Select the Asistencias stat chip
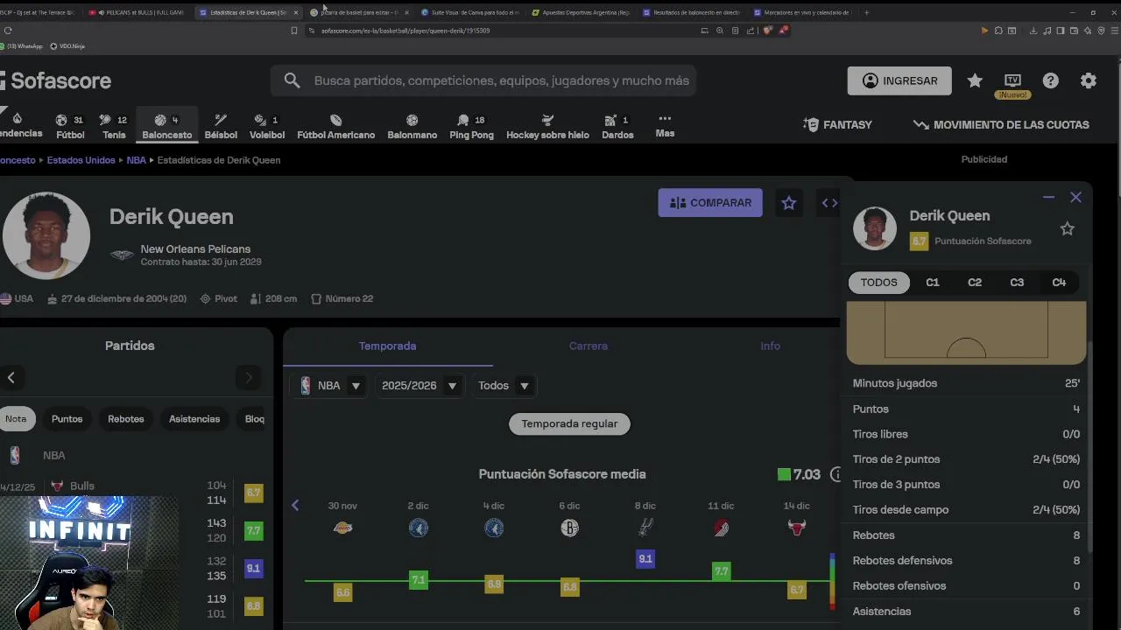The height and width of the screenshot is (630, 1121). pos(194,419)
